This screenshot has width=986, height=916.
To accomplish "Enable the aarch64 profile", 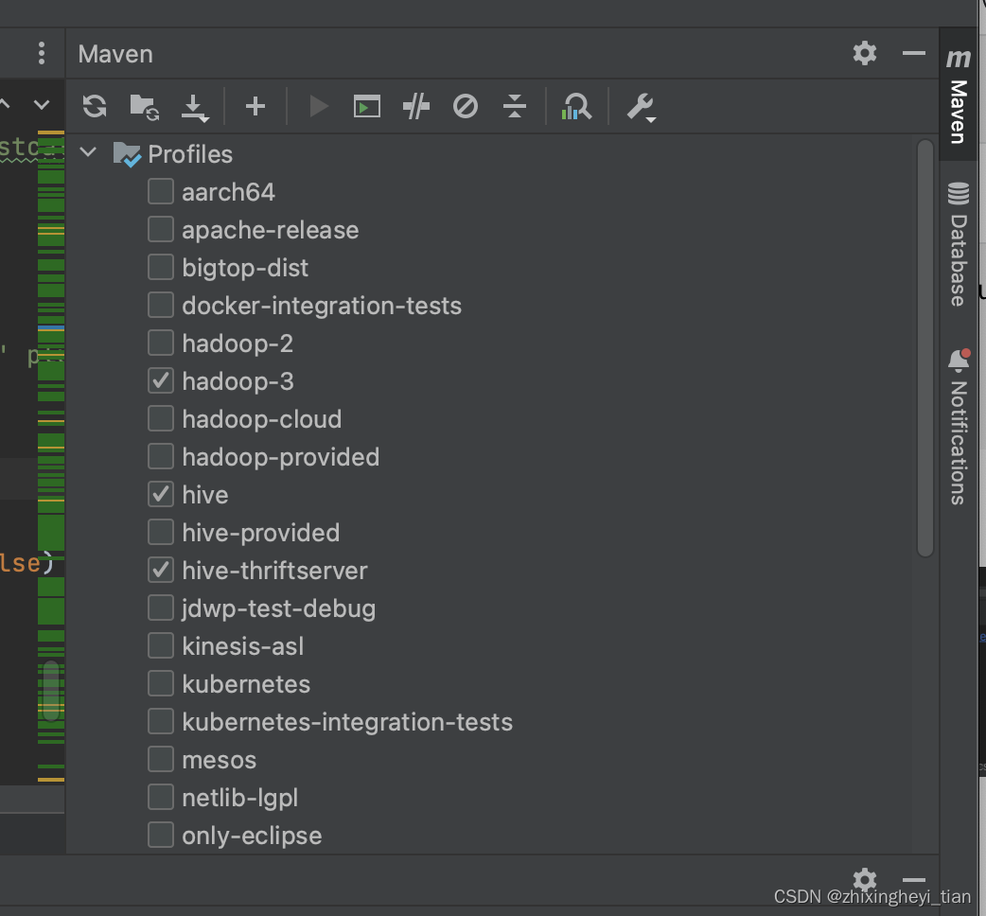I will 161,192.
